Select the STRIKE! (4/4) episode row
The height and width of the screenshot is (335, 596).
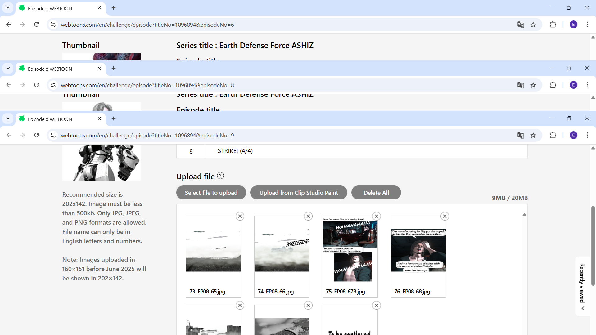coord(352,151)
